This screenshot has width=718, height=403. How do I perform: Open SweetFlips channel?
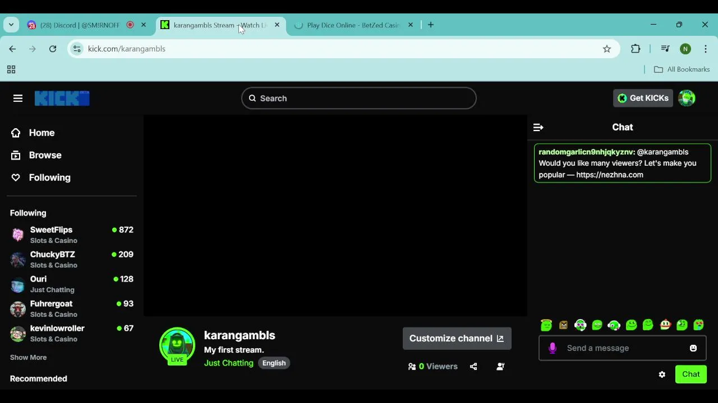point(72,235)
